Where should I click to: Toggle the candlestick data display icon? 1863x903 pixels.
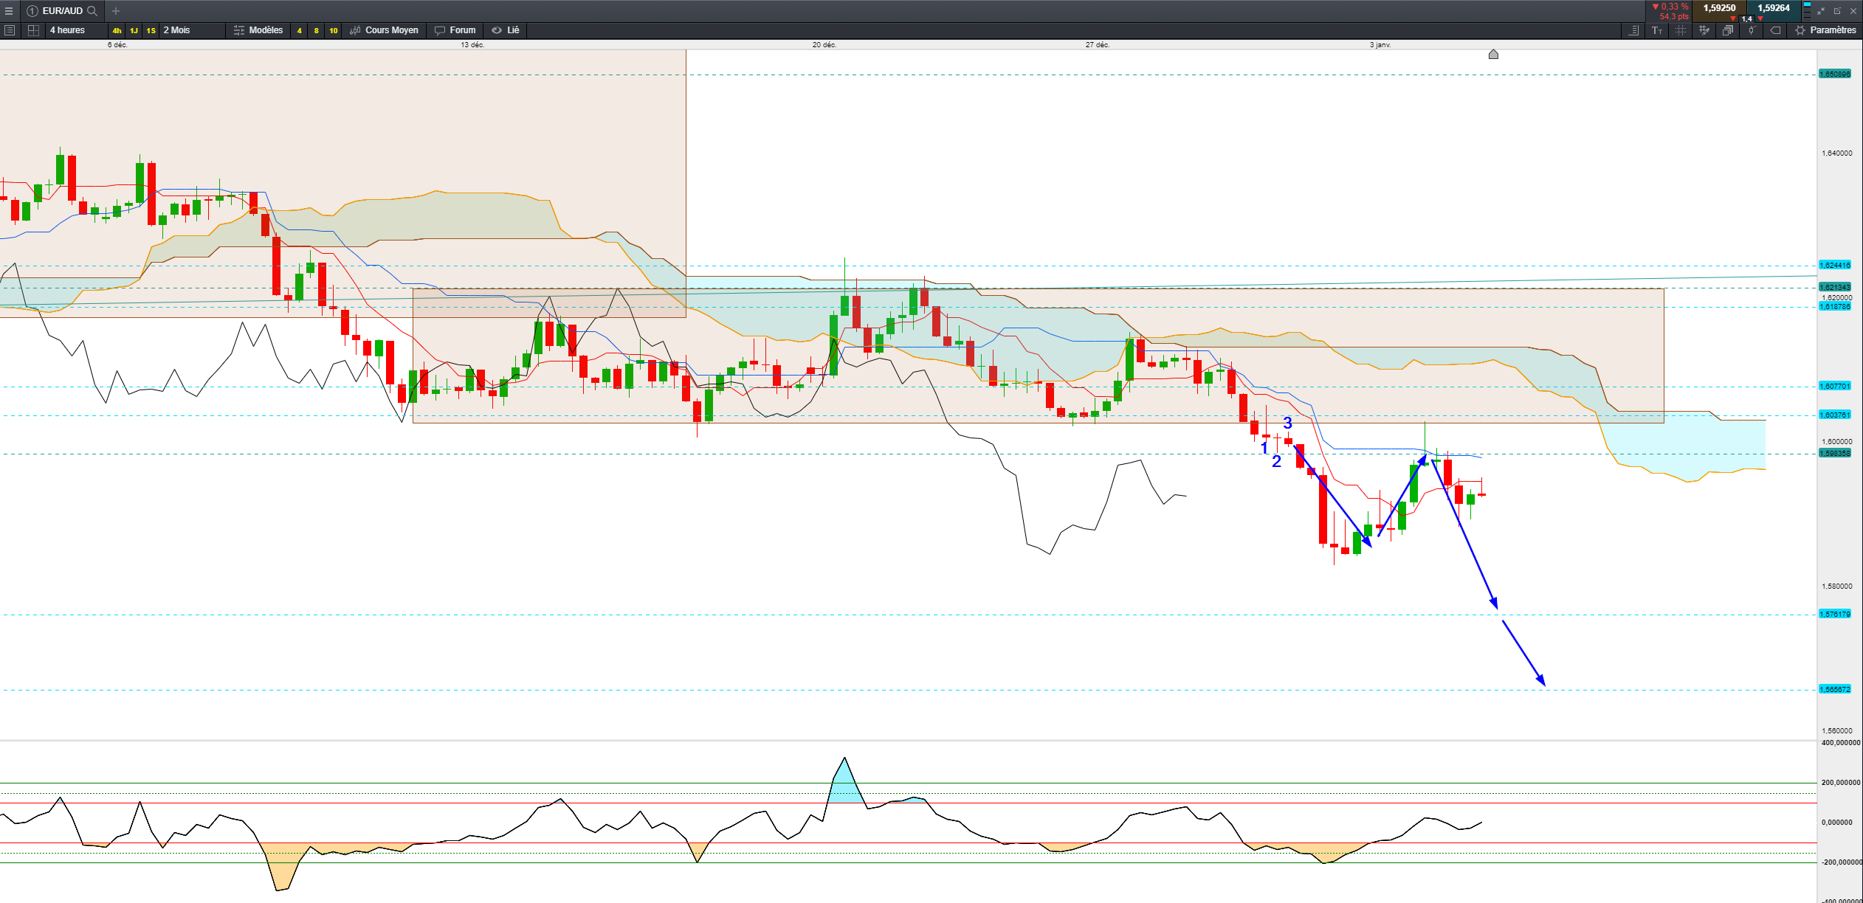point(1752,30)
